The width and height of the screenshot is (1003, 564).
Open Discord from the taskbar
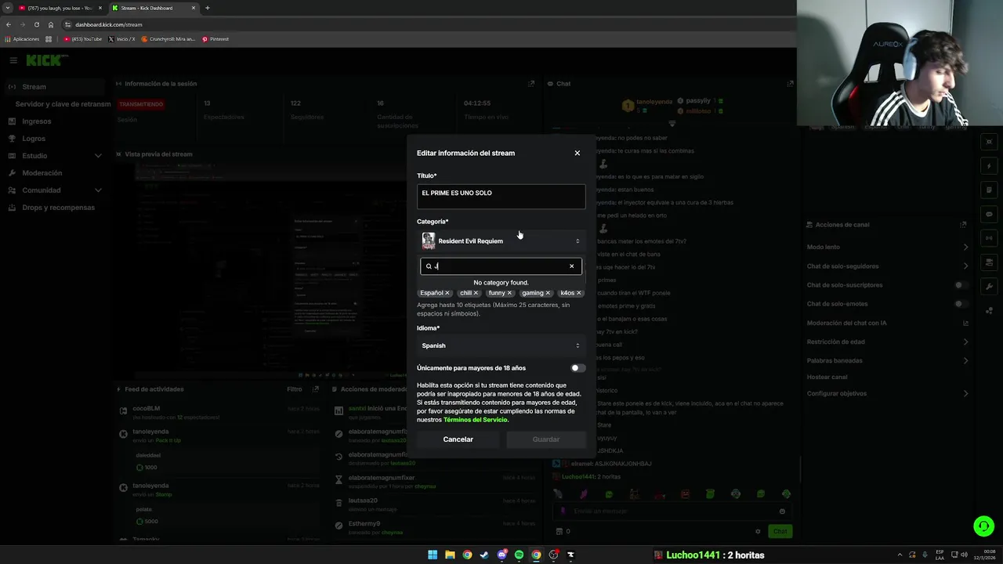pyautogui.click(x=501, y=555)
